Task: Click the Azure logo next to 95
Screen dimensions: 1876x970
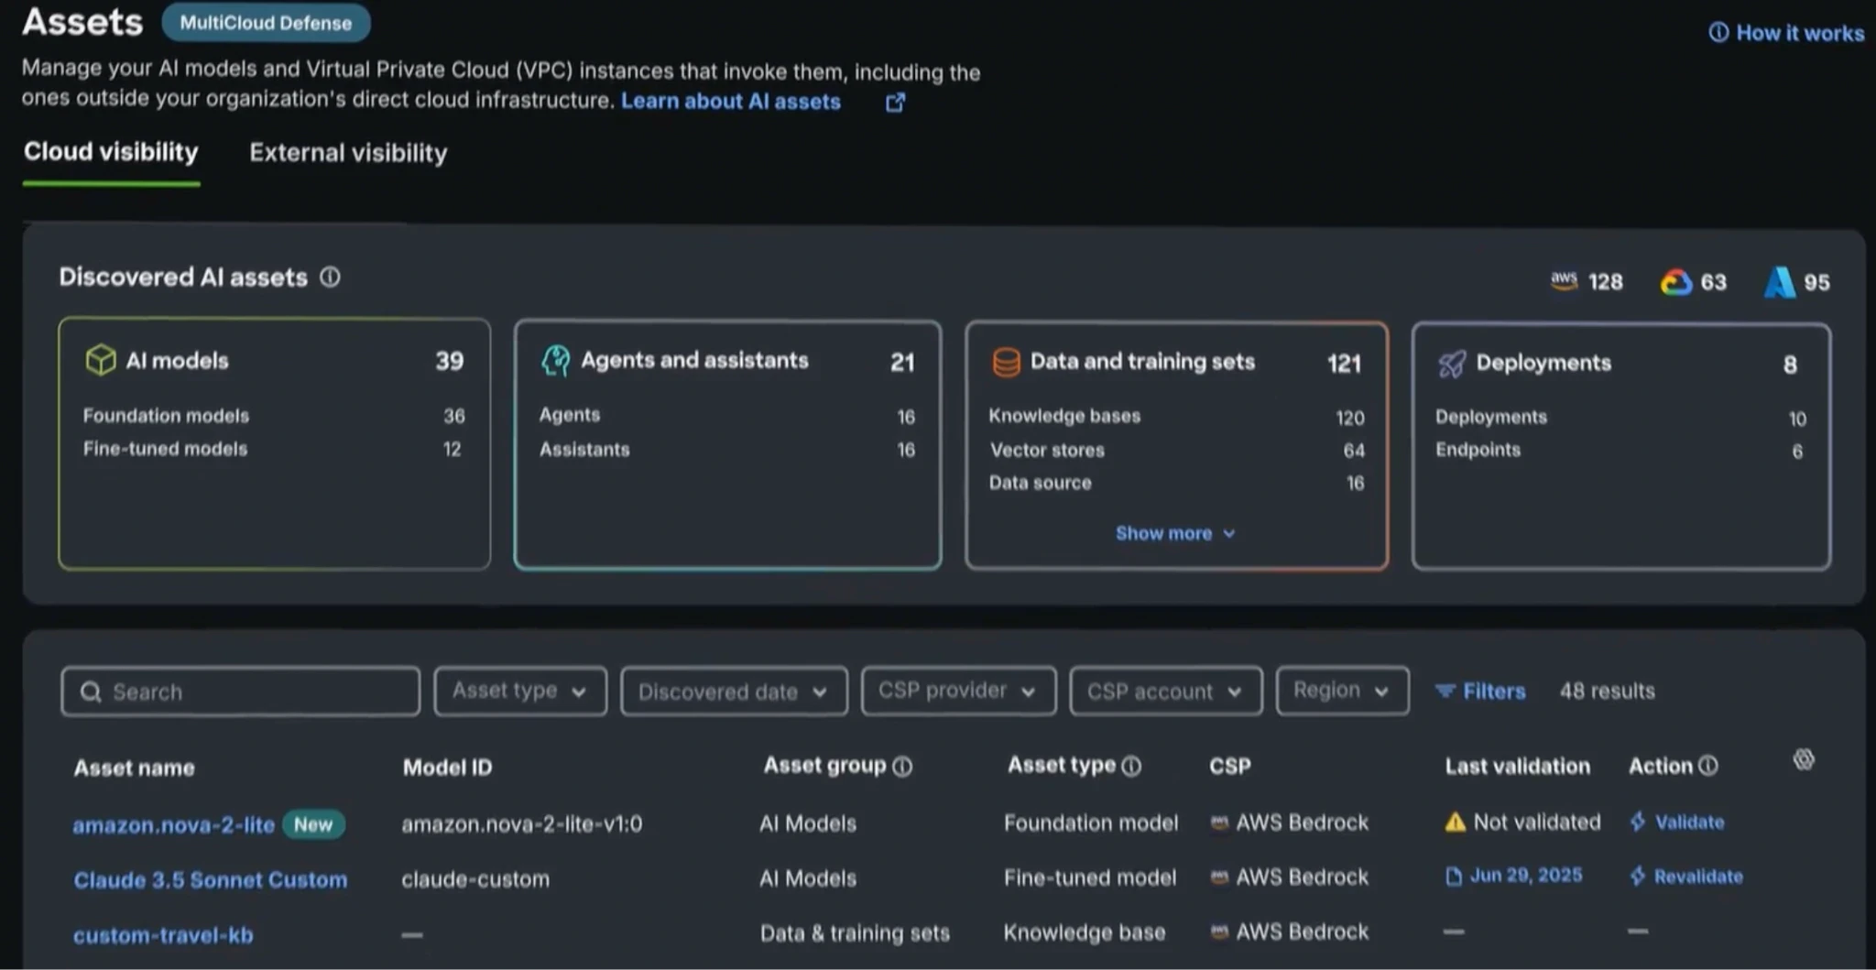Action: click(x=1779, y=282)
